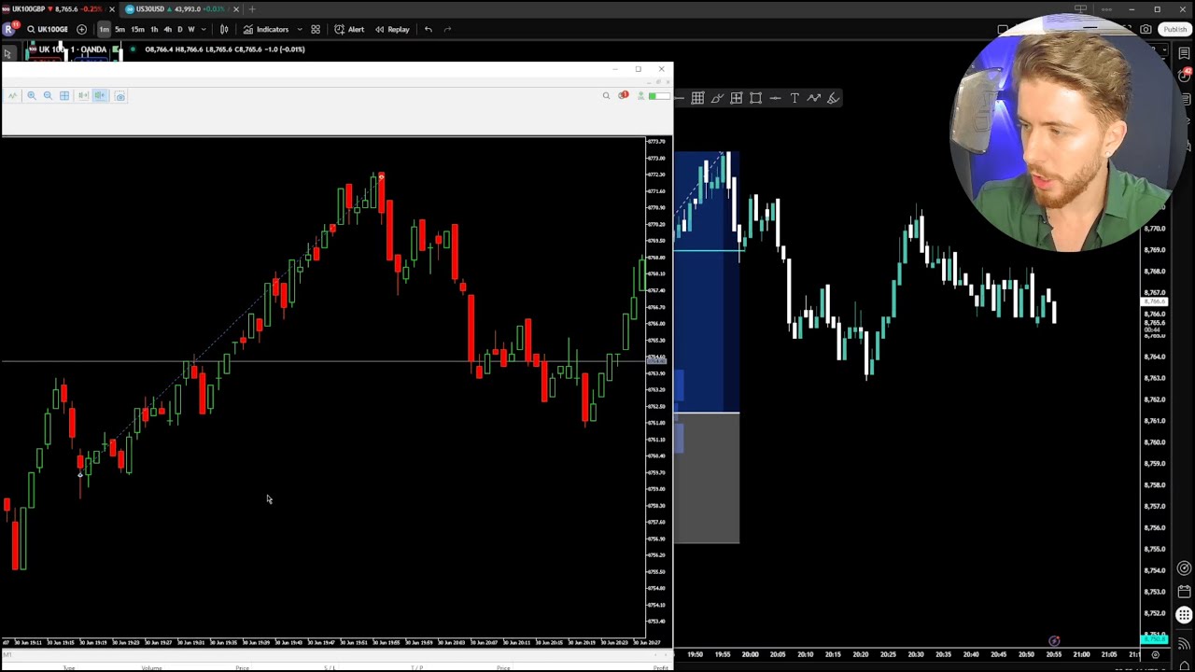1195x672 pixels.
Task: Select the 4h timeframe
Action: click(x=167, y=29)
